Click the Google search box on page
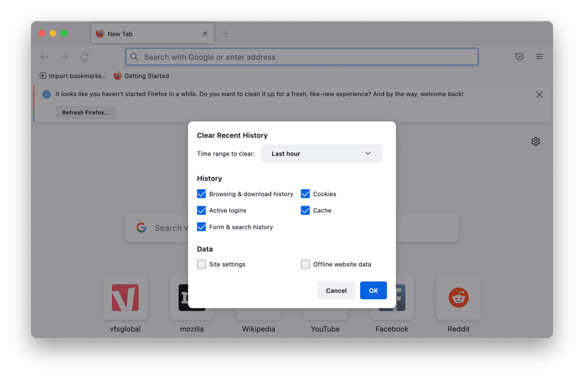This screenshot has width=584, height=379. 292,228
